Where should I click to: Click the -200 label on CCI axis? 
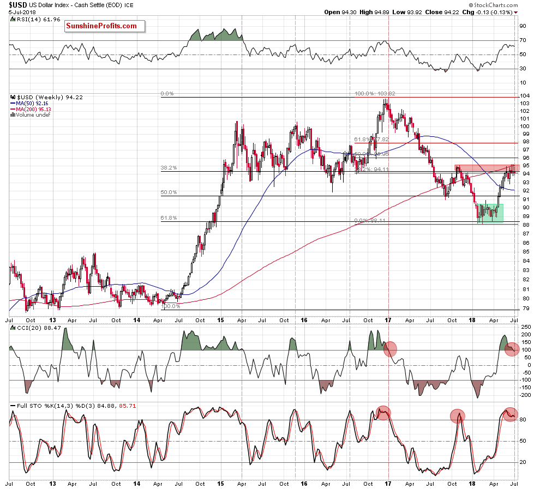[x=525, y=395]
